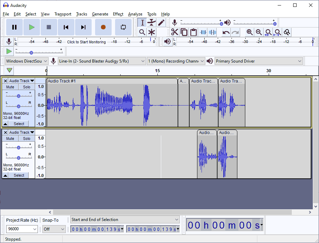Click Select button on first track
This screenshot has height=243, width=319.
[x=19, y=124]
